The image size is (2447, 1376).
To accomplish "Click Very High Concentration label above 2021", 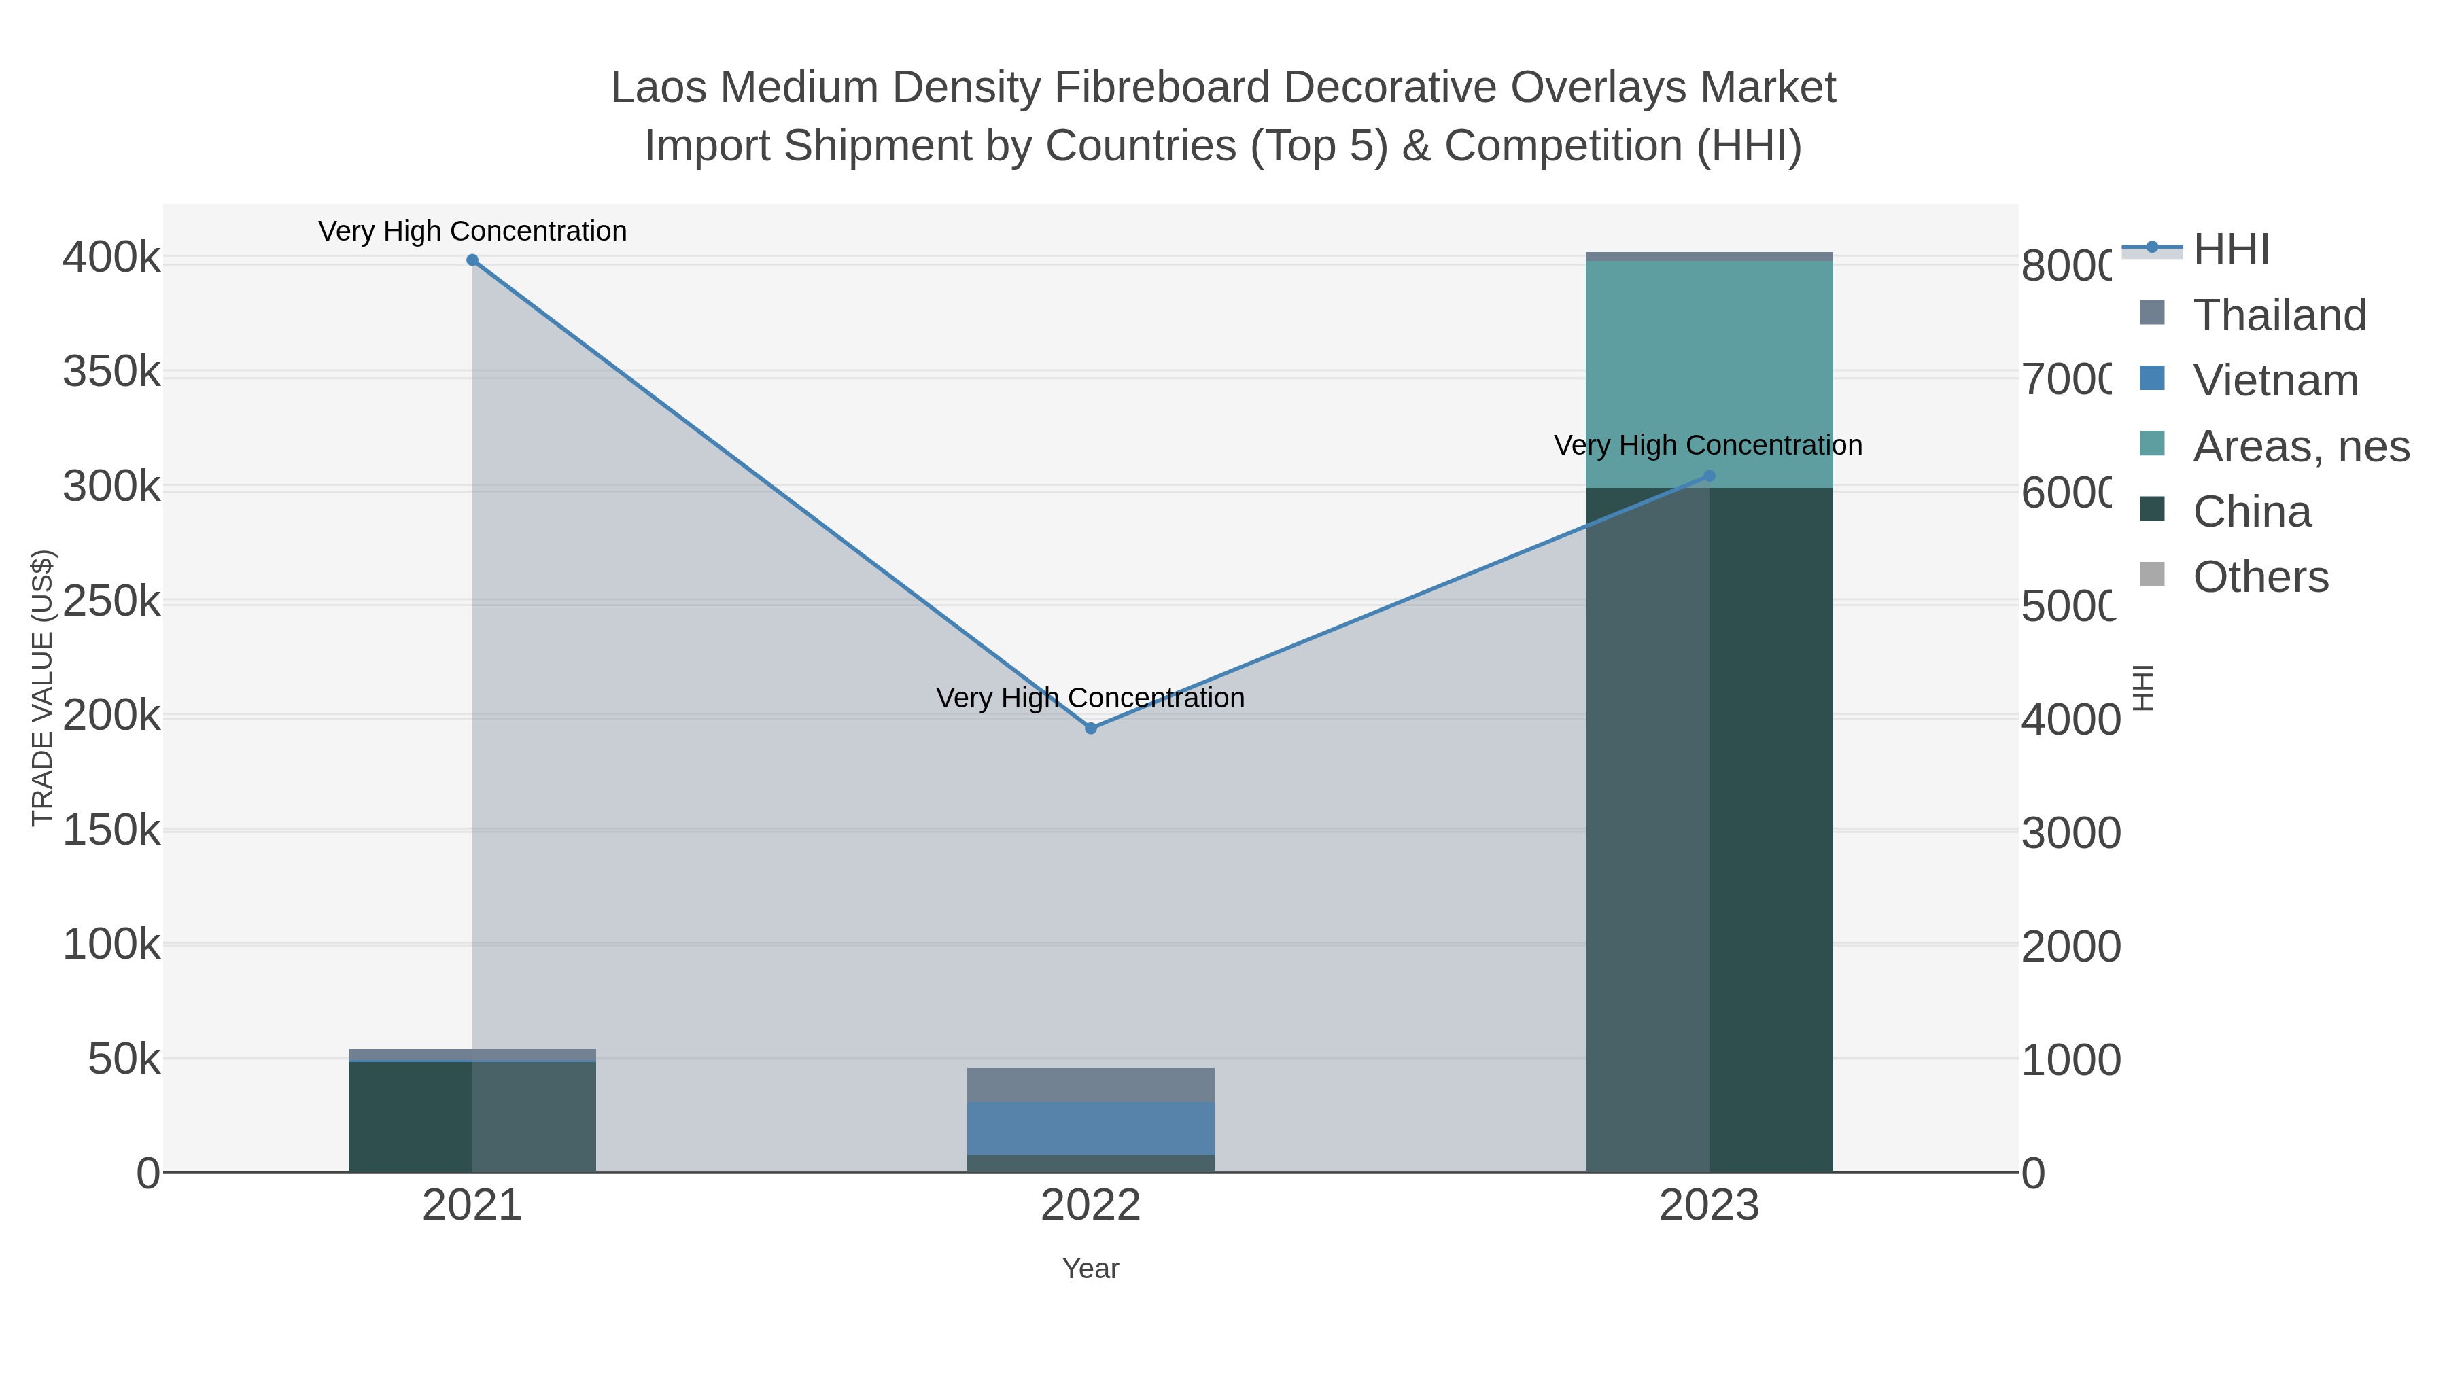I will [x=472, y=231].
